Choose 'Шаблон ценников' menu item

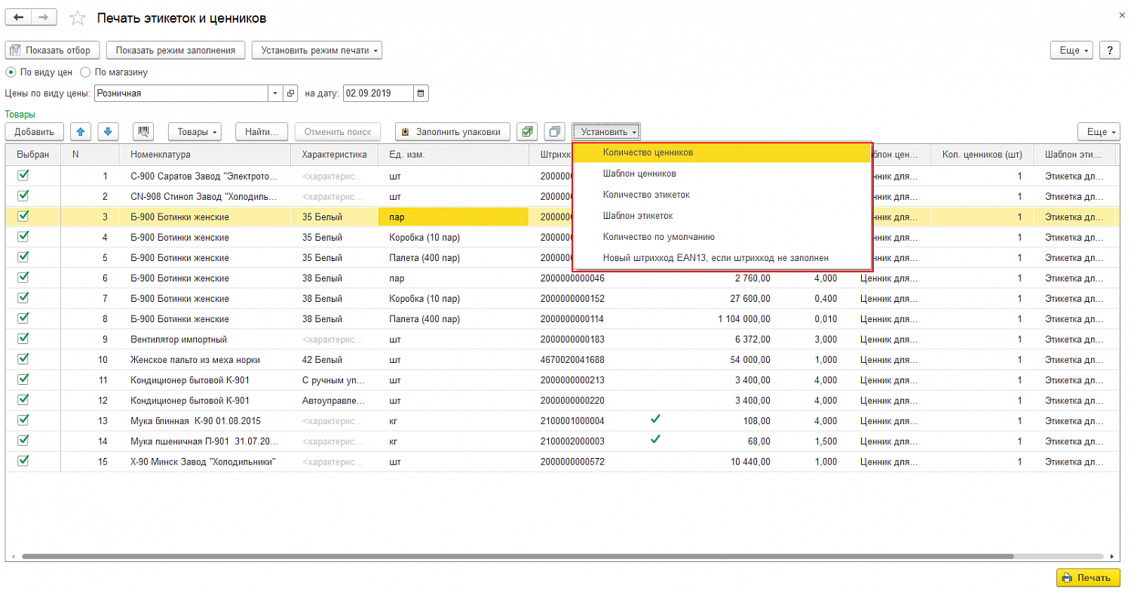click(x=722, y=174)
